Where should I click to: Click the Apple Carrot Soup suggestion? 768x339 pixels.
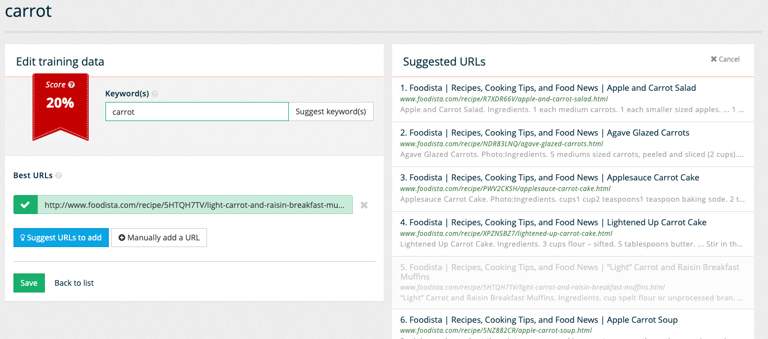[539, 319]
